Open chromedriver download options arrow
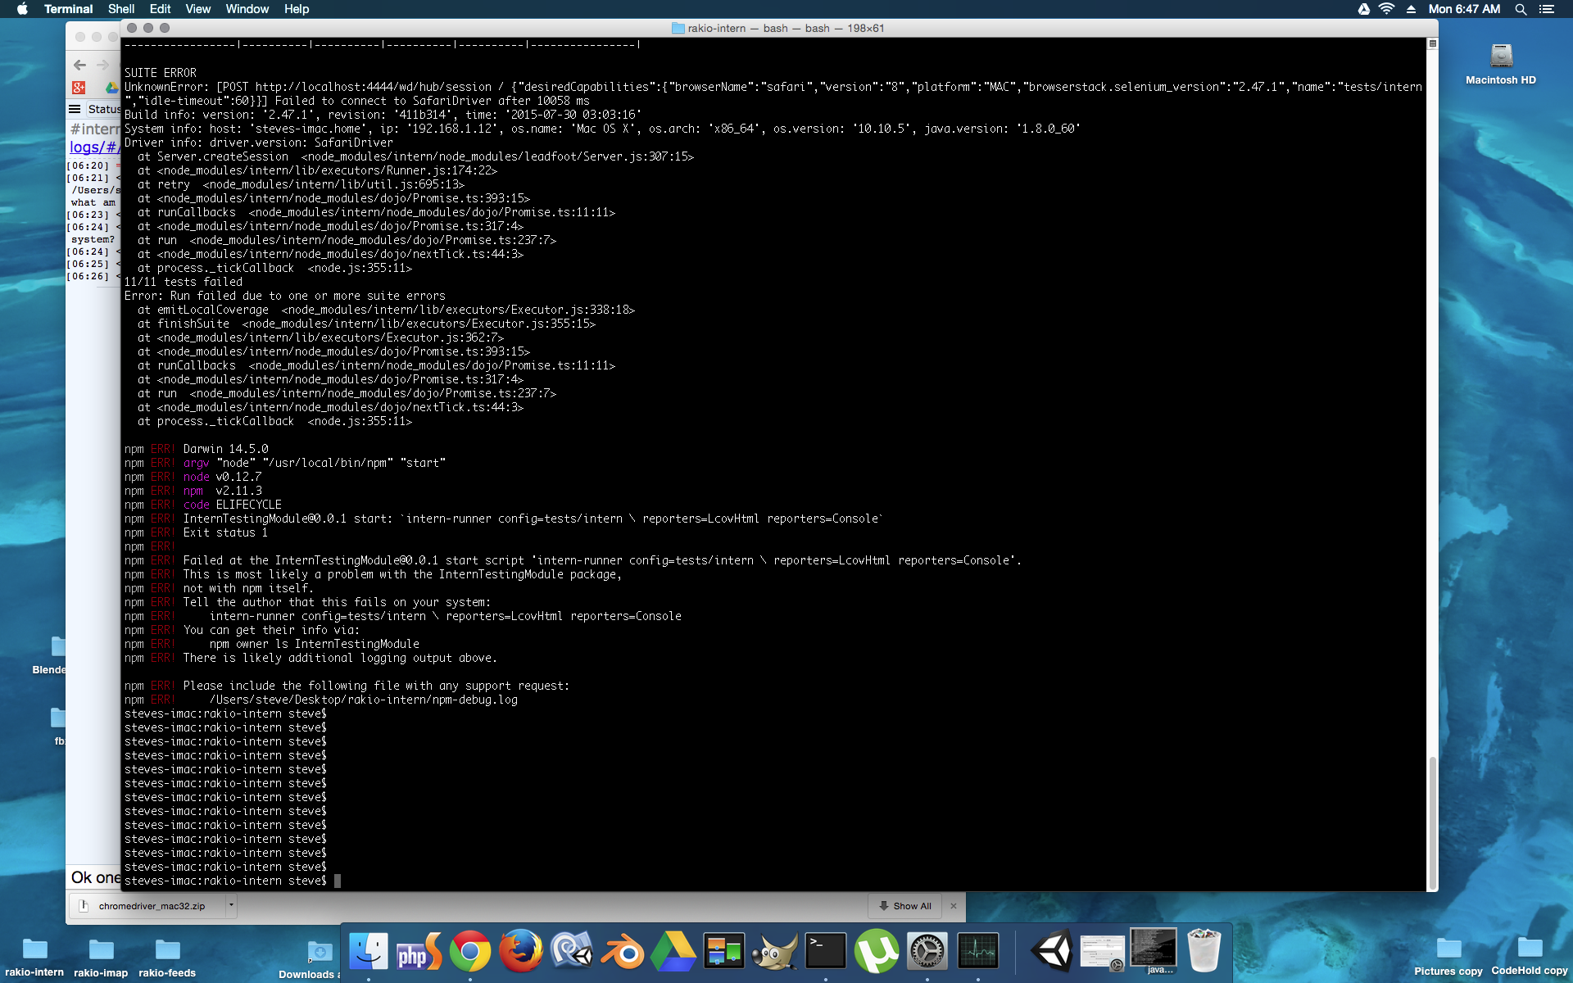This screenshot has height=983, width=1573. click(231, 906)
